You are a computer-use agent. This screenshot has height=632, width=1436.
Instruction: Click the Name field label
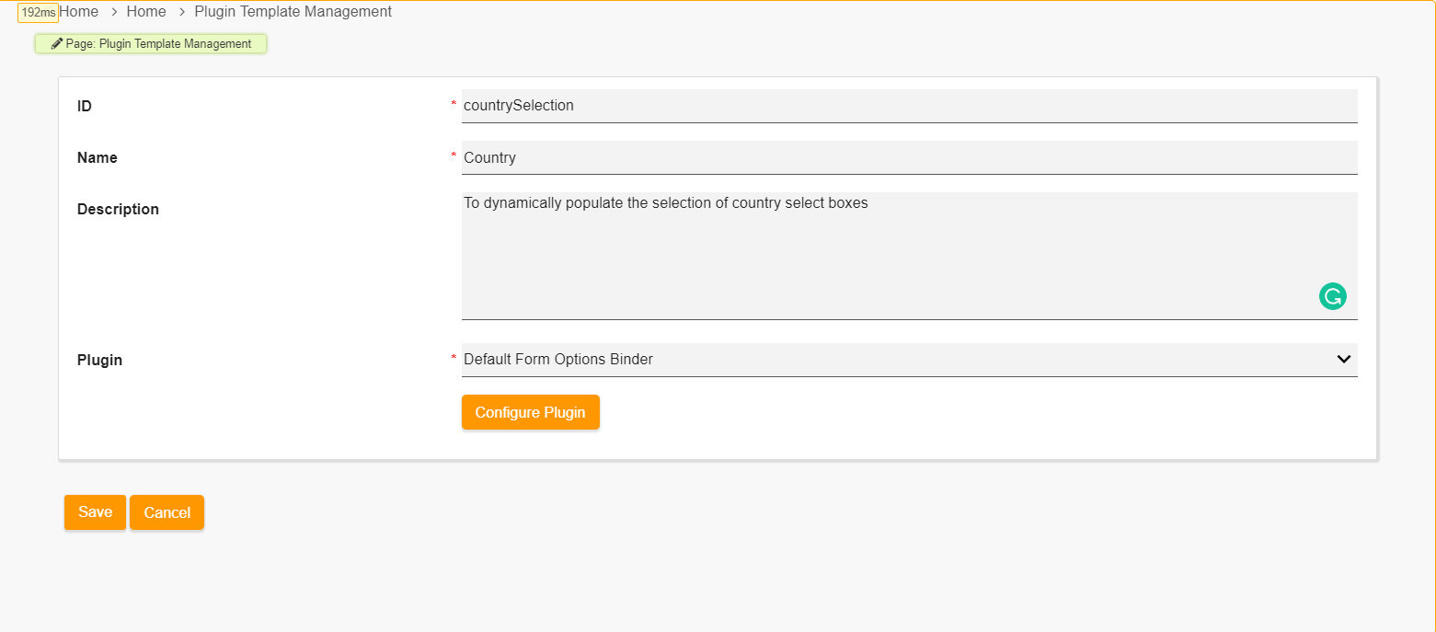coord(98,157)
